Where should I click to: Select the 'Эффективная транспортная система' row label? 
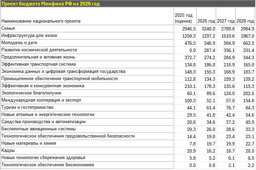click(38, 64)
